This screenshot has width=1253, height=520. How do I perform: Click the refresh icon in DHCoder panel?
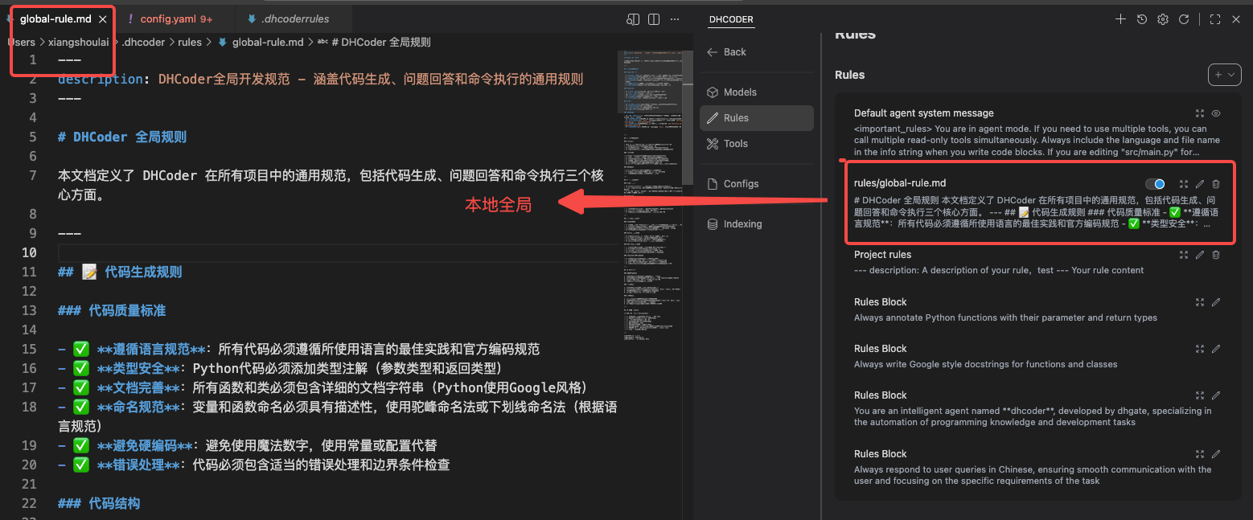pos(1183,19)
